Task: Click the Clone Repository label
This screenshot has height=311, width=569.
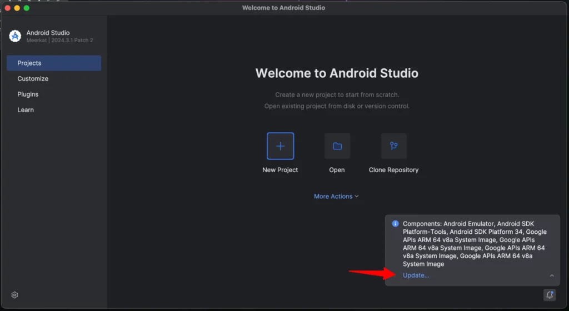Action: [394, 169]
